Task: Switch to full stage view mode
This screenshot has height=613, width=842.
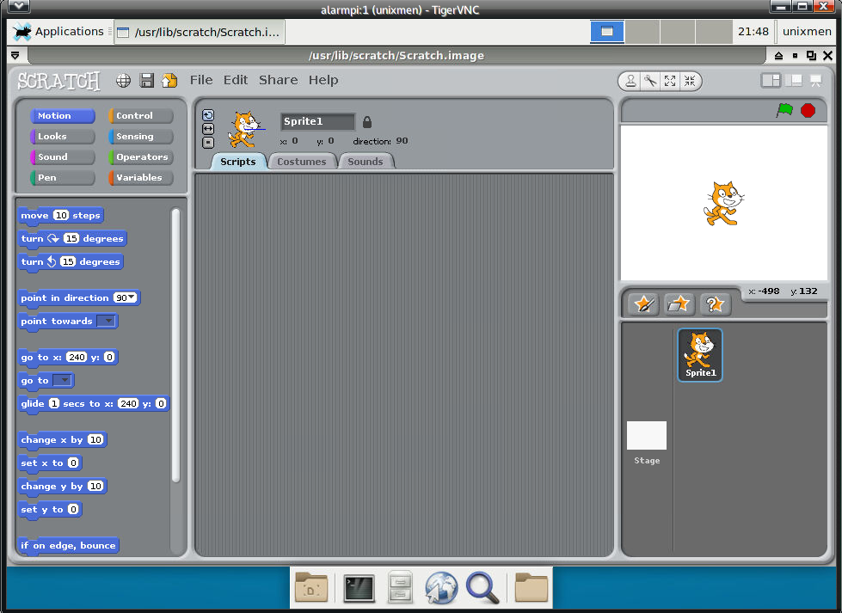Action: pos(793,81)
